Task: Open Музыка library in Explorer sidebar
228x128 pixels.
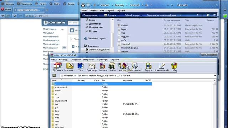Action: click(x=93, y=31)
